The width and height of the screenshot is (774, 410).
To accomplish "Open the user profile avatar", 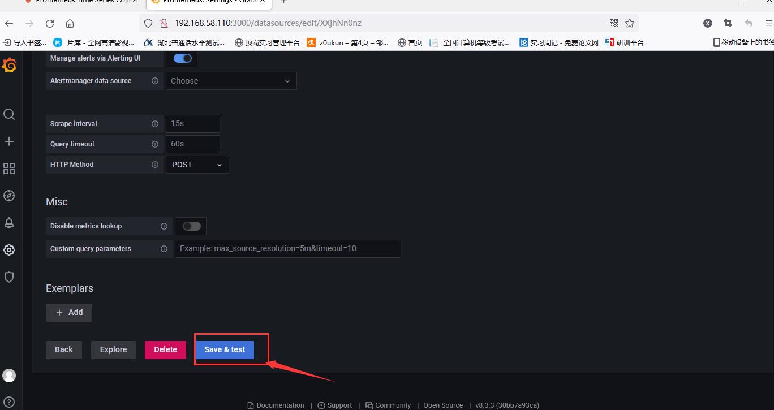I will click(x=9, y=376).
